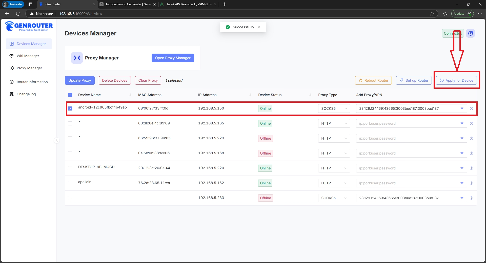Expand the HTTP proxy type dropdown for apolloin
The width and height of the screenshot is (486, 263).
click(334, 183)
